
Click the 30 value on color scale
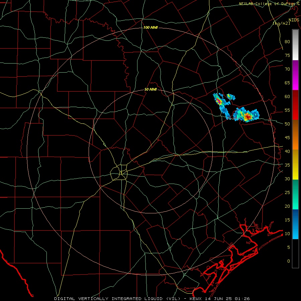click(287, 179)
